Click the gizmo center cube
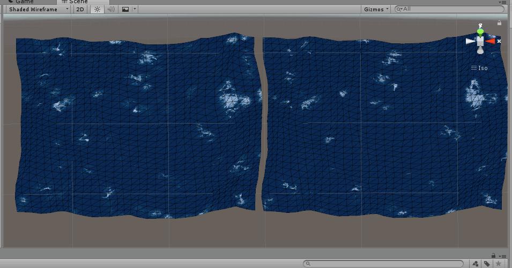Image resolution: width=512 pixels, height=268 pixels. coord(480,41)
